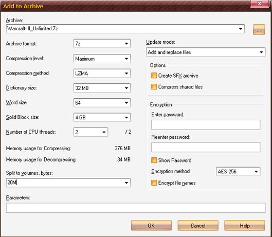Open the Archive format dropdown

tap(102, 44)
